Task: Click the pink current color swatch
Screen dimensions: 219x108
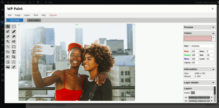Action: (198, 38)
